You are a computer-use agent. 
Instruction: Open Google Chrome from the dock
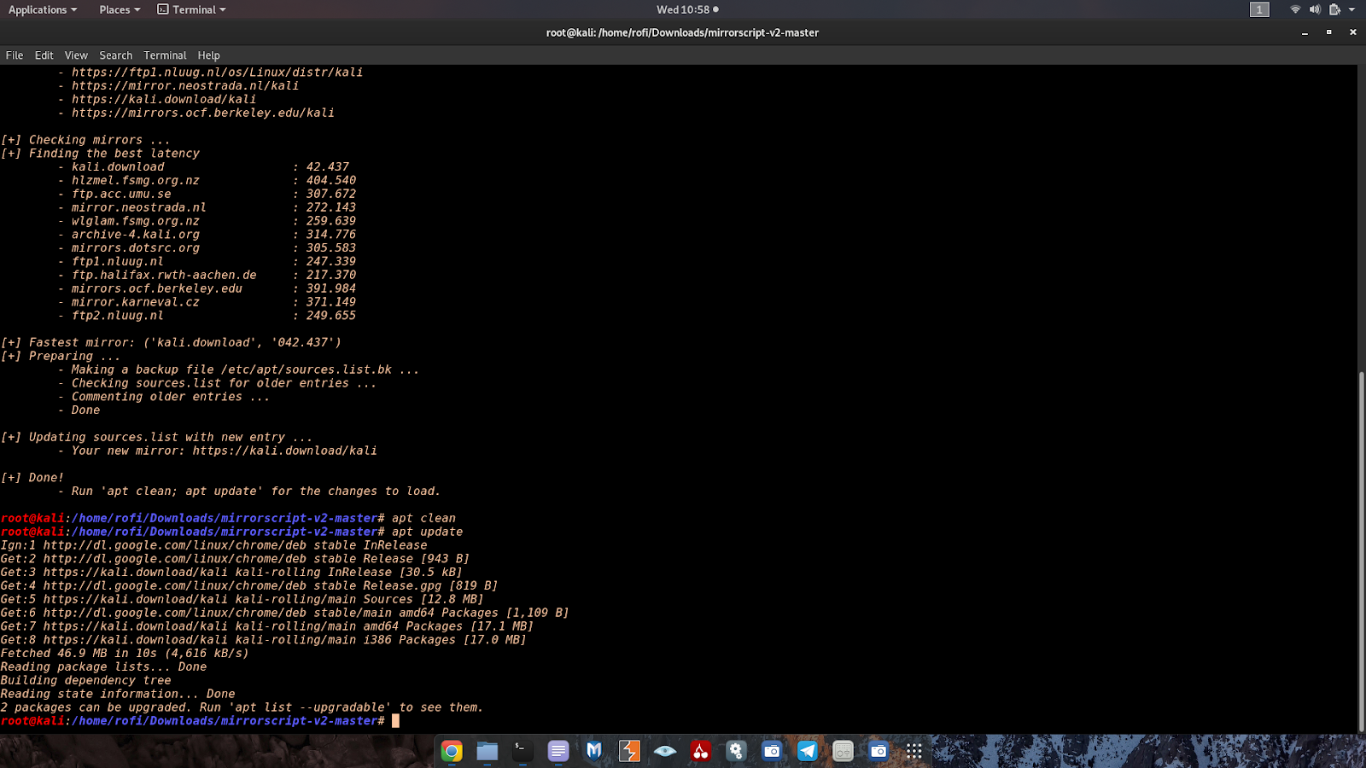pos(452,751)
